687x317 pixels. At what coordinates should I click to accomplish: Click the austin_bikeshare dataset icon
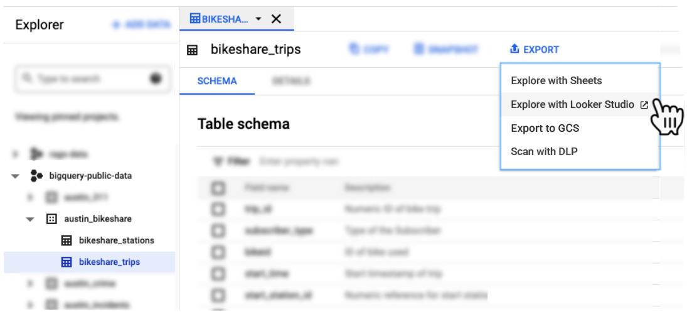tap(51, 219)
